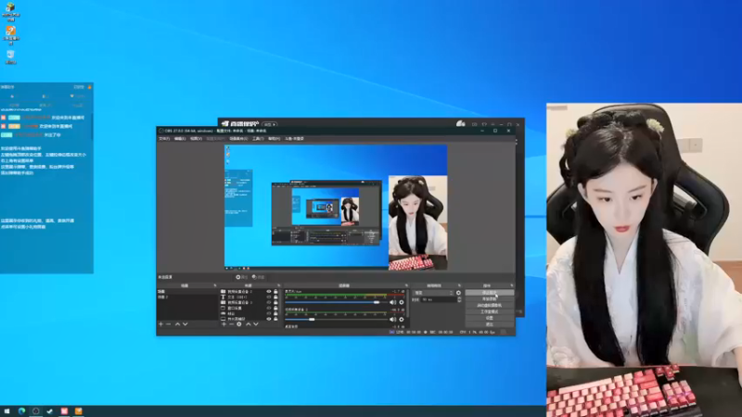Lock the Window Capture source

click(275, 308)
